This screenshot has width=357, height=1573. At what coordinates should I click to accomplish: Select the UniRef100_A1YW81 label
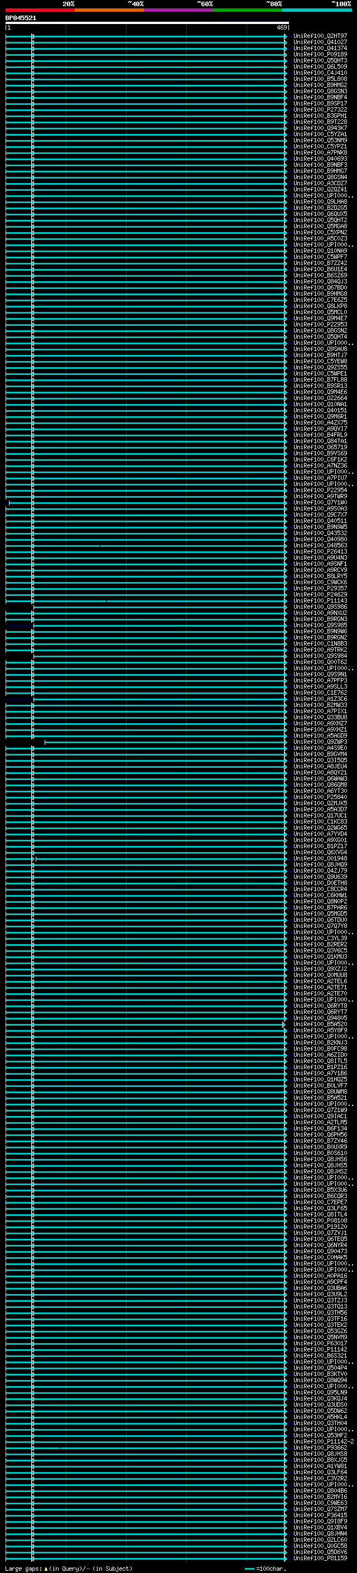point(320,1466)
